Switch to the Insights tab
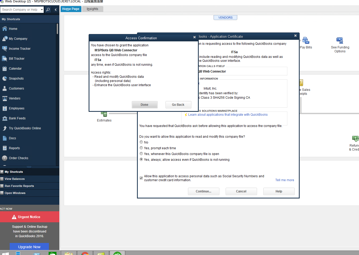This screenshot has width=359, height=255. 93,9
